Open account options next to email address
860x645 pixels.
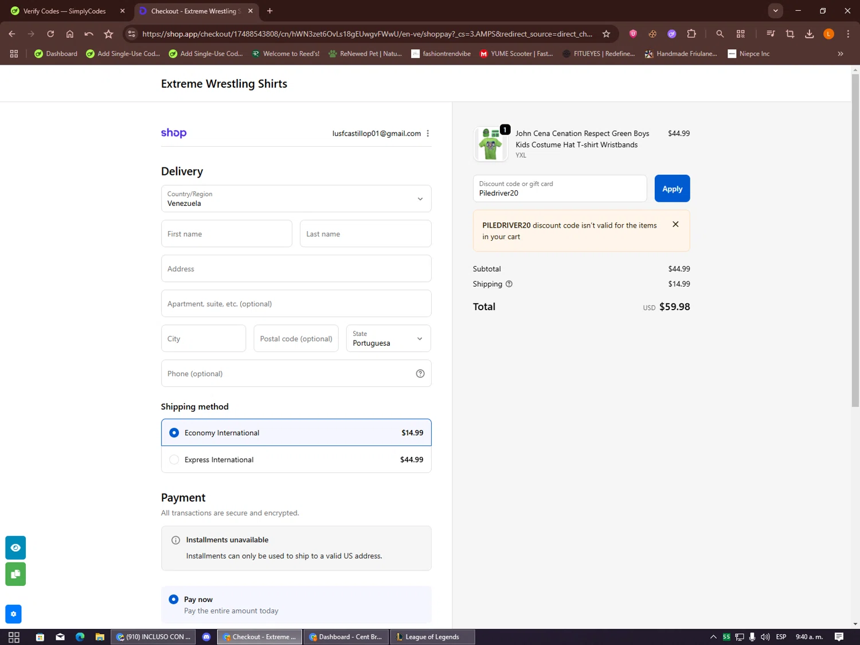click(428, 134)
